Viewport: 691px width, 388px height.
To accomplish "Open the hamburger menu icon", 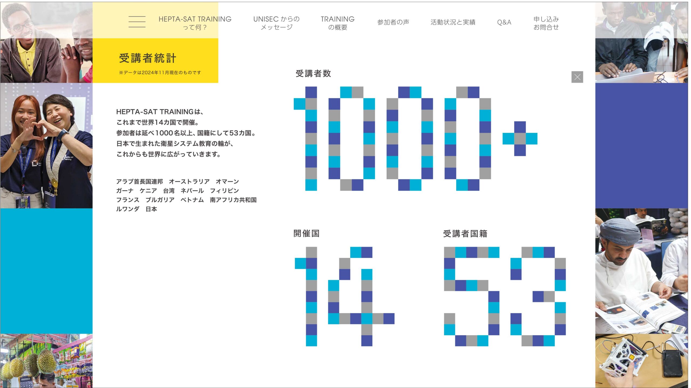I will coord(137,22).
